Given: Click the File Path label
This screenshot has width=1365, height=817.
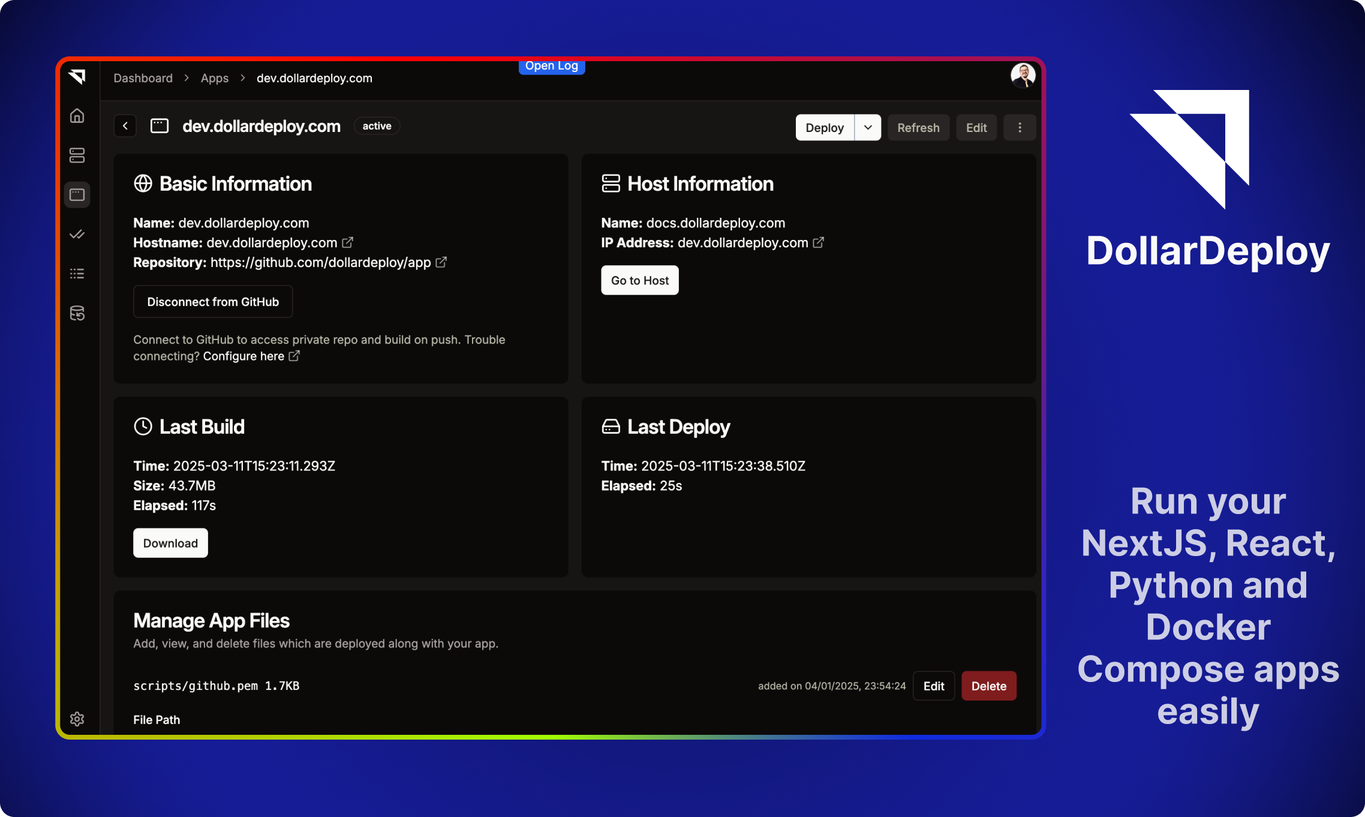Looking at the screenshot, I should [x=157, y=719].
